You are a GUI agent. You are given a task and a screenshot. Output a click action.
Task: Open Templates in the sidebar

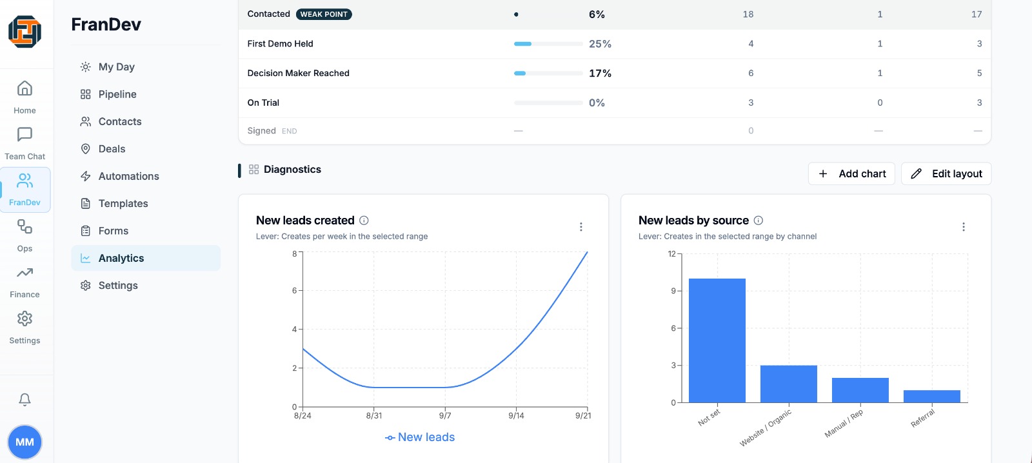click(146, 203)
